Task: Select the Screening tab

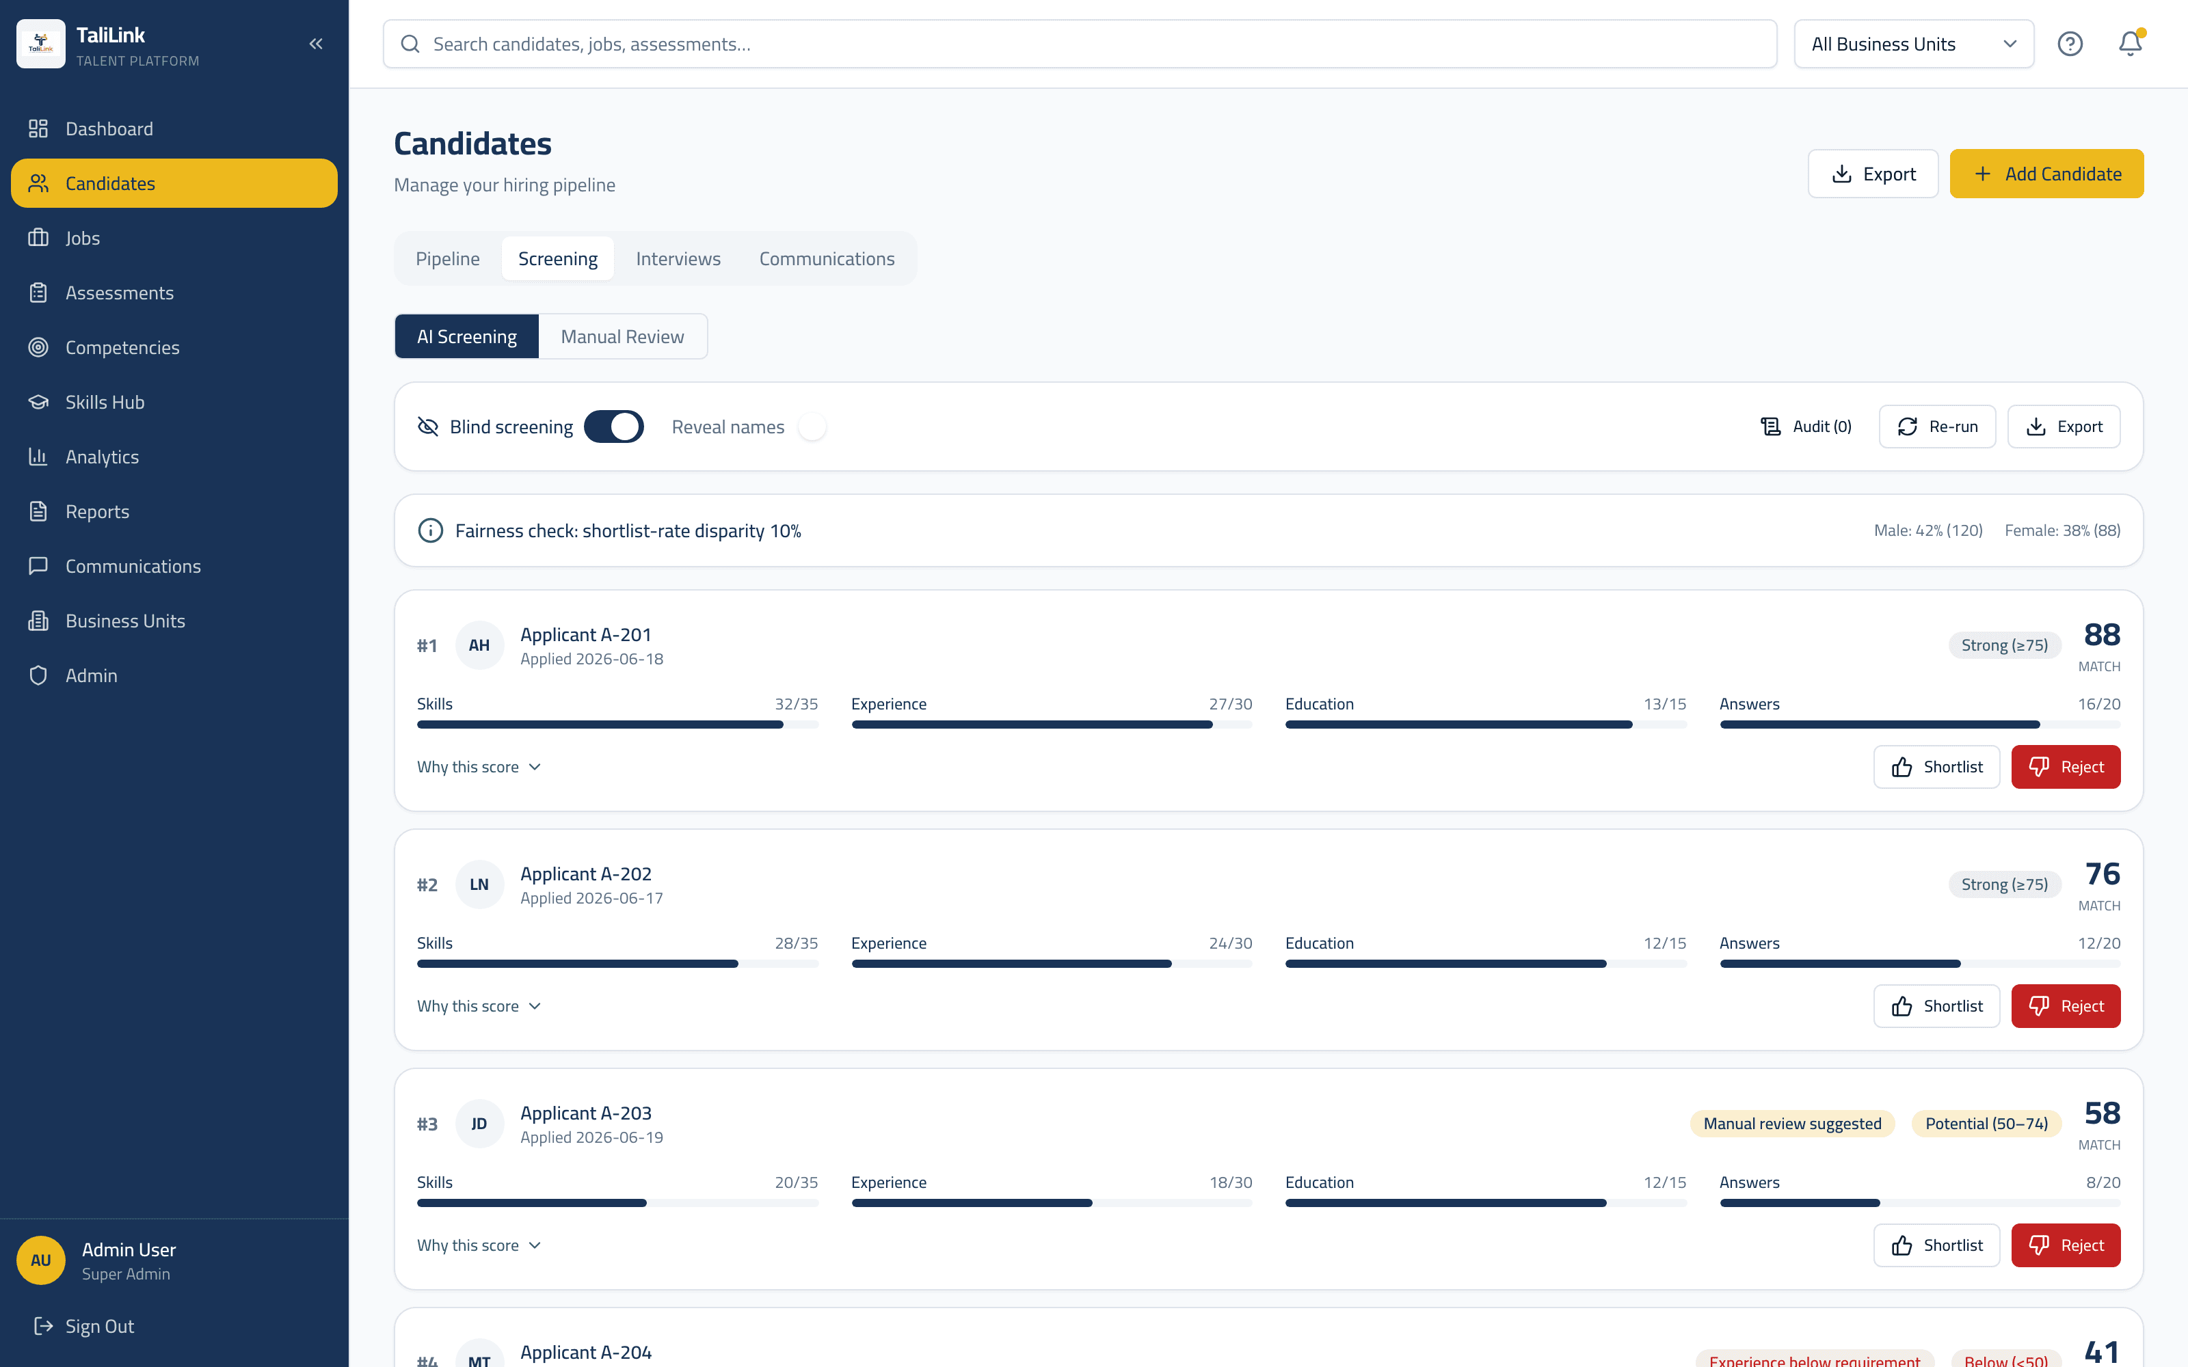Action: 558,258
